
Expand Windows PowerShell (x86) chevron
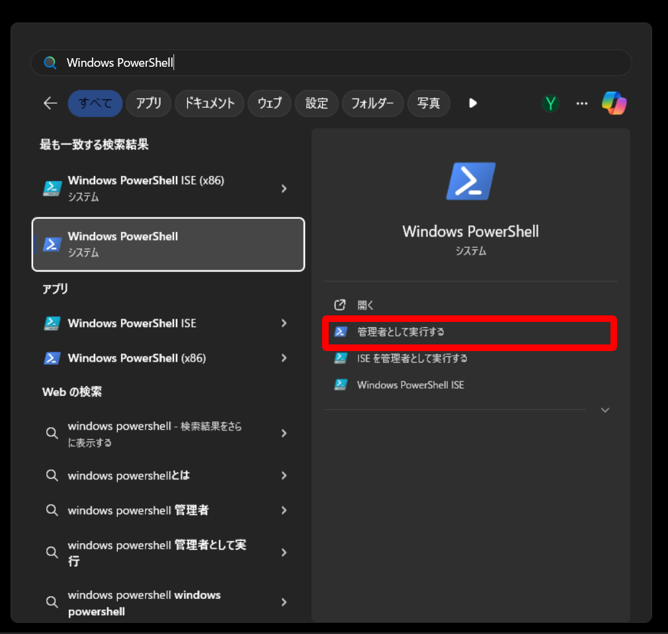[284, 358]
